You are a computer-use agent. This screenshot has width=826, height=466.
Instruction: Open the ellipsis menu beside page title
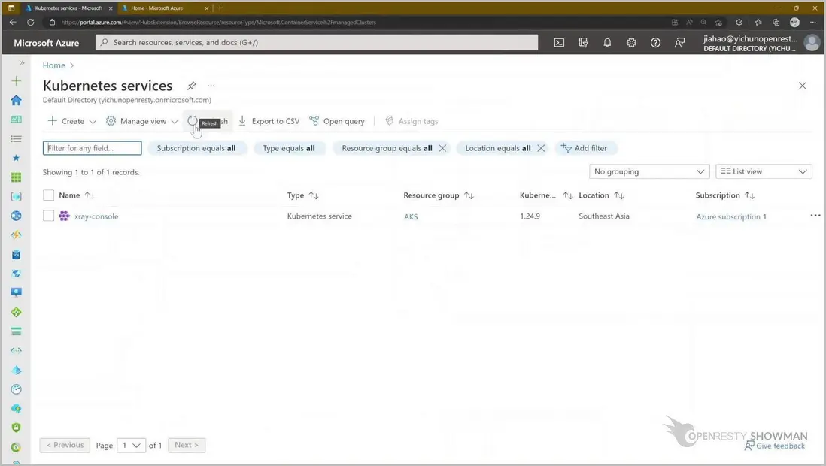(211, 85)
